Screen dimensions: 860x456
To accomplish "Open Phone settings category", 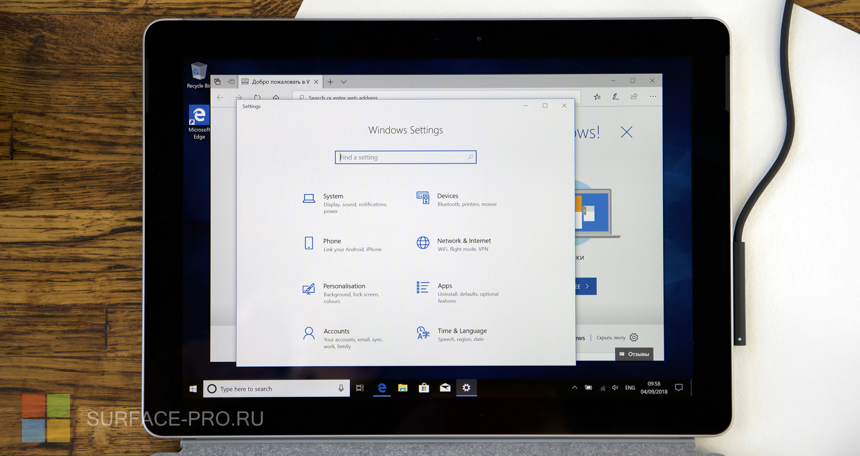I will pos(343,245).
